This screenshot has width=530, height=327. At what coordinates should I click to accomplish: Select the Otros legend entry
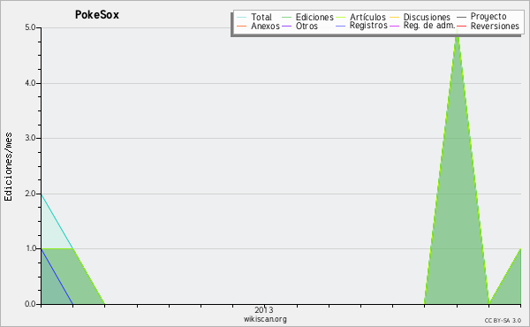pos(299,26)
